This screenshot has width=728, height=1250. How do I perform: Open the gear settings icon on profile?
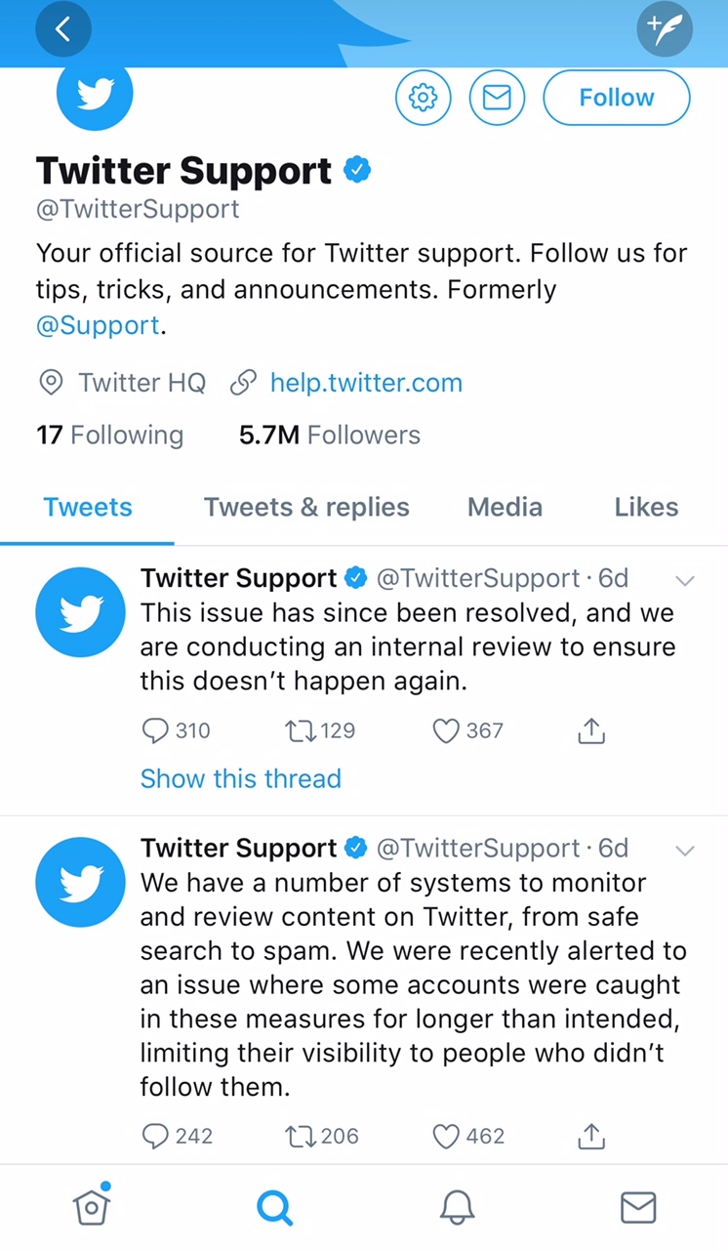point(423,98)
